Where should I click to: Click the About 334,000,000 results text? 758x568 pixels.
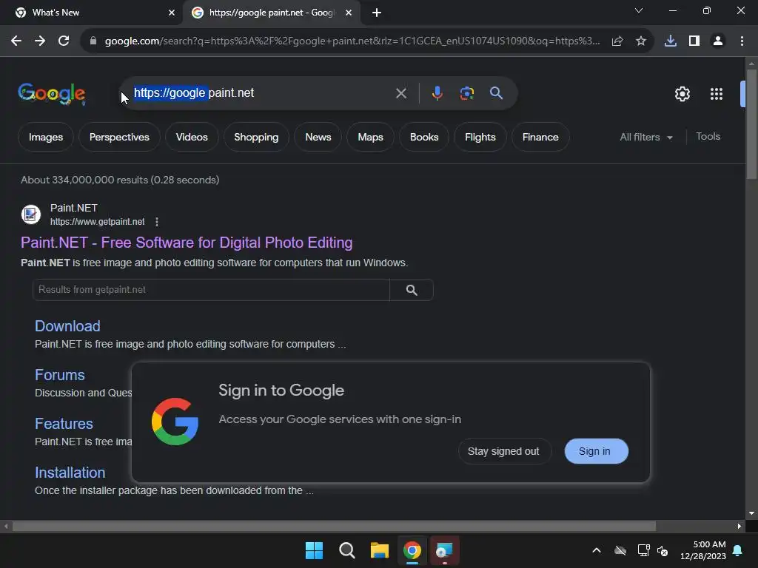click(120, 180)
